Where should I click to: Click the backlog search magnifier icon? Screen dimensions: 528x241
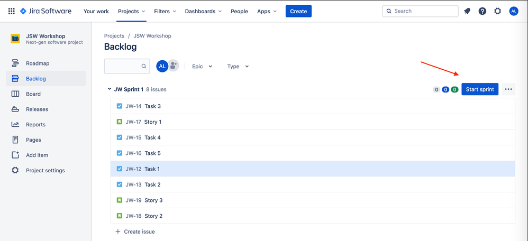click(144, 66)
